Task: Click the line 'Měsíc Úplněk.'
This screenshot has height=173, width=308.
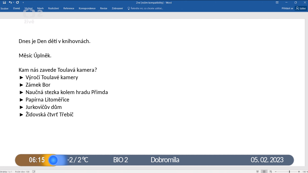Action: [35, 55]
